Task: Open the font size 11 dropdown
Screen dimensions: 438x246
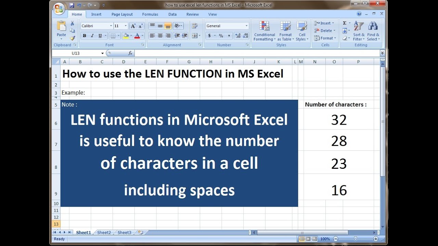Action: 126,26
